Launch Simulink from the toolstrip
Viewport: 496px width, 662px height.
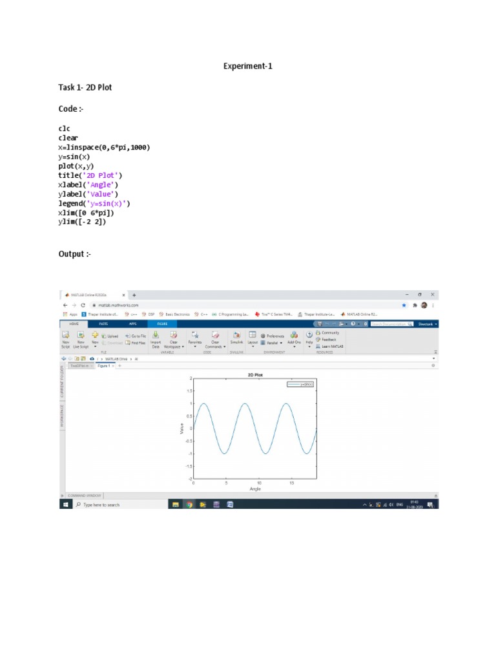click(x=236, y=337)
